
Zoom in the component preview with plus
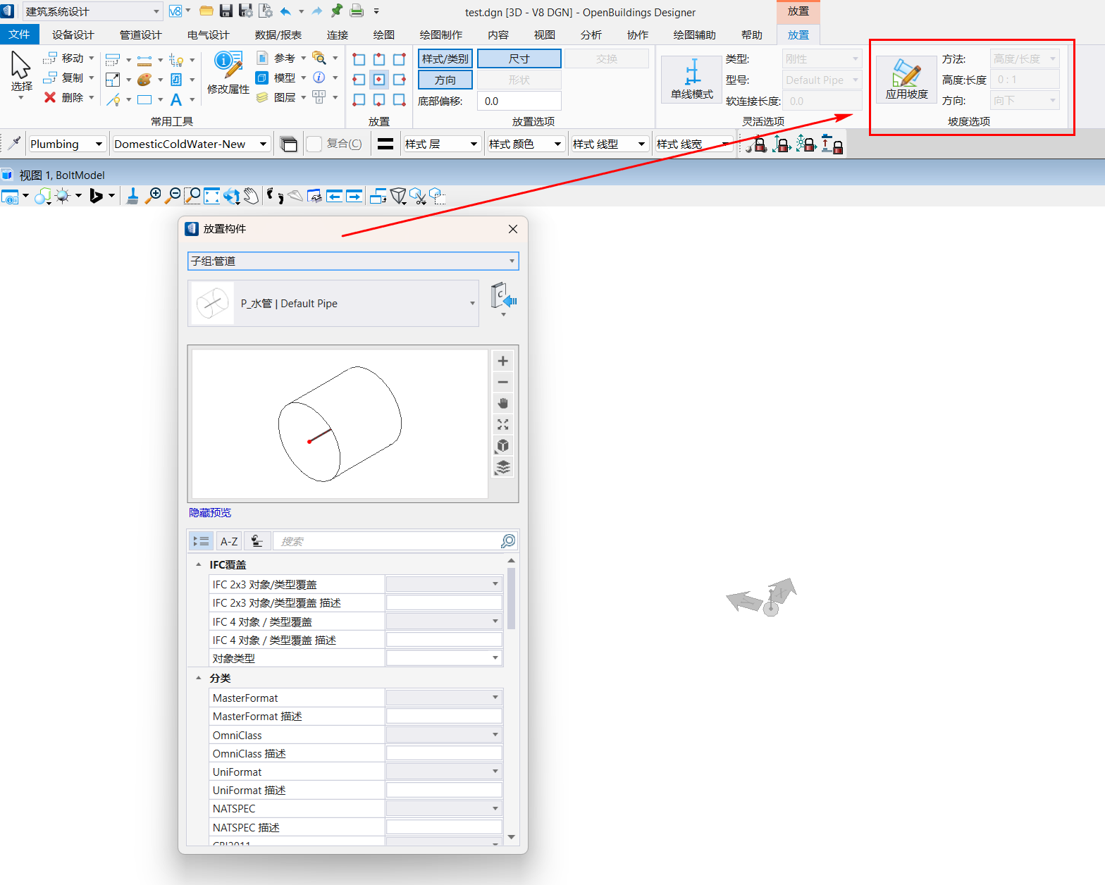pyautogui.click(x=503, y=361)
